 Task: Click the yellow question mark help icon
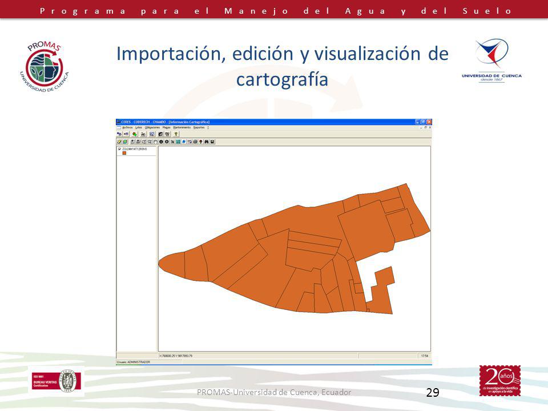click(176, 134)
